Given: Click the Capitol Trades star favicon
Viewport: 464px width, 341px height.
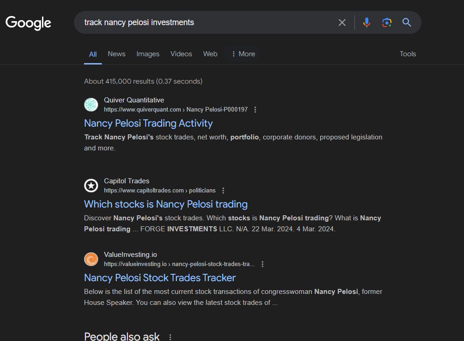Looking at the screenshot, I should (91, 186).
